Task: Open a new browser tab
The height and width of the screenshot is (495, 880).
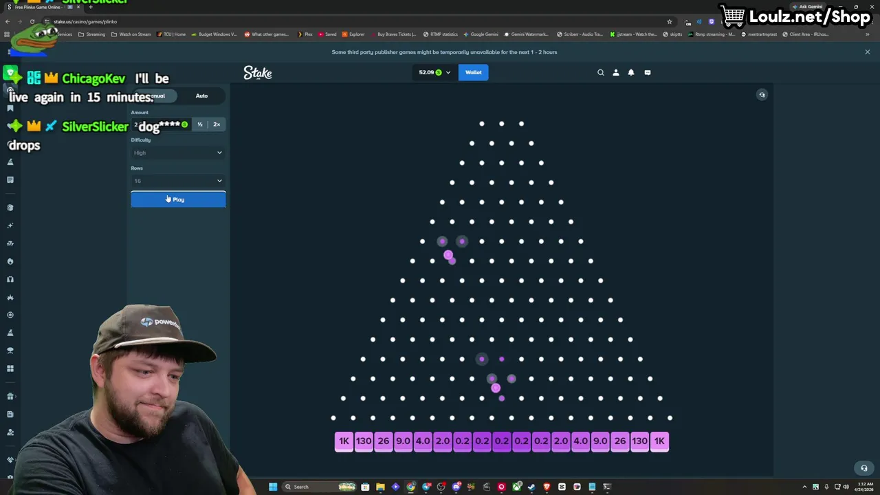Action: (x=90, y=7)
